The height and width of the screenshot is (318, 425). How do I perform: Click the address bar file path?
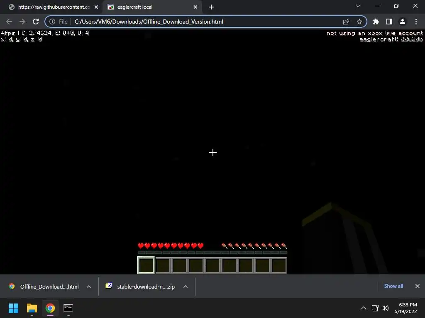coord(149,22)
